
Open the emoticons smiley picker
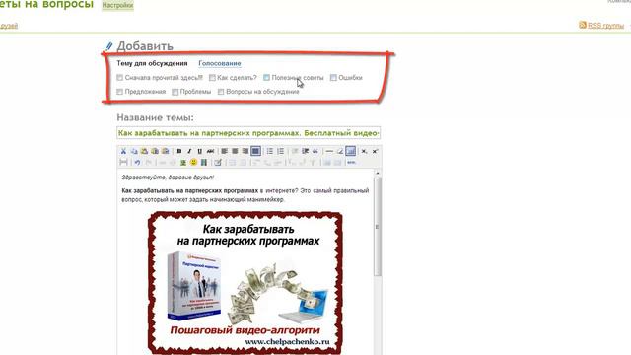pos(193,162)
